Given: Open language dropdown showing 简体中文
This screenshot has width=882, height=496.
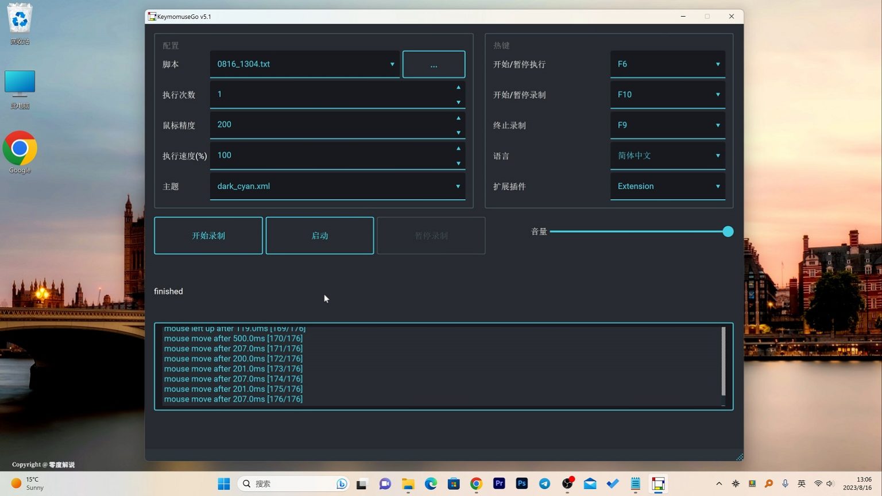Looking at the screenshot, I should (668, 156).
